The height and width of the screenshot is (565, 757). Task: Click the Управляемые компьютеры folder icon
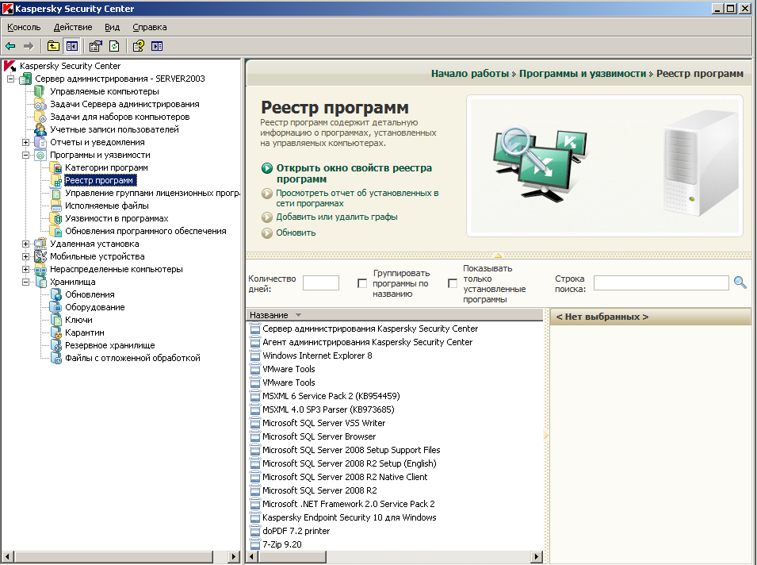(x=40, y=91)
